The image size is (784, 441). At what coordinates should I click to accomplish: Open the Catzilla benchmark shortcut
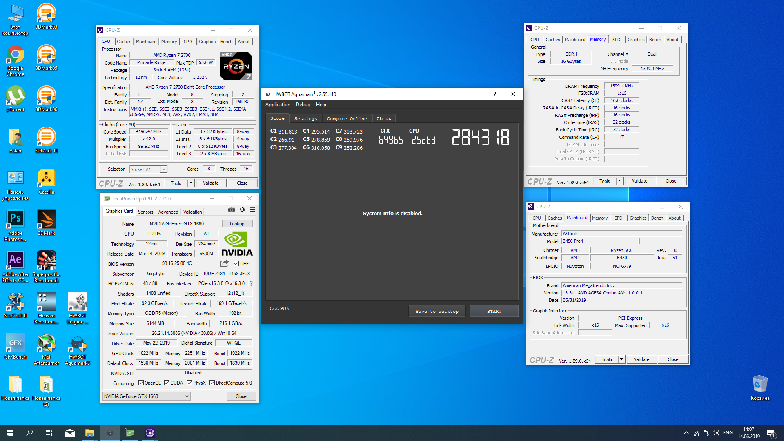(x=46, y=181)
